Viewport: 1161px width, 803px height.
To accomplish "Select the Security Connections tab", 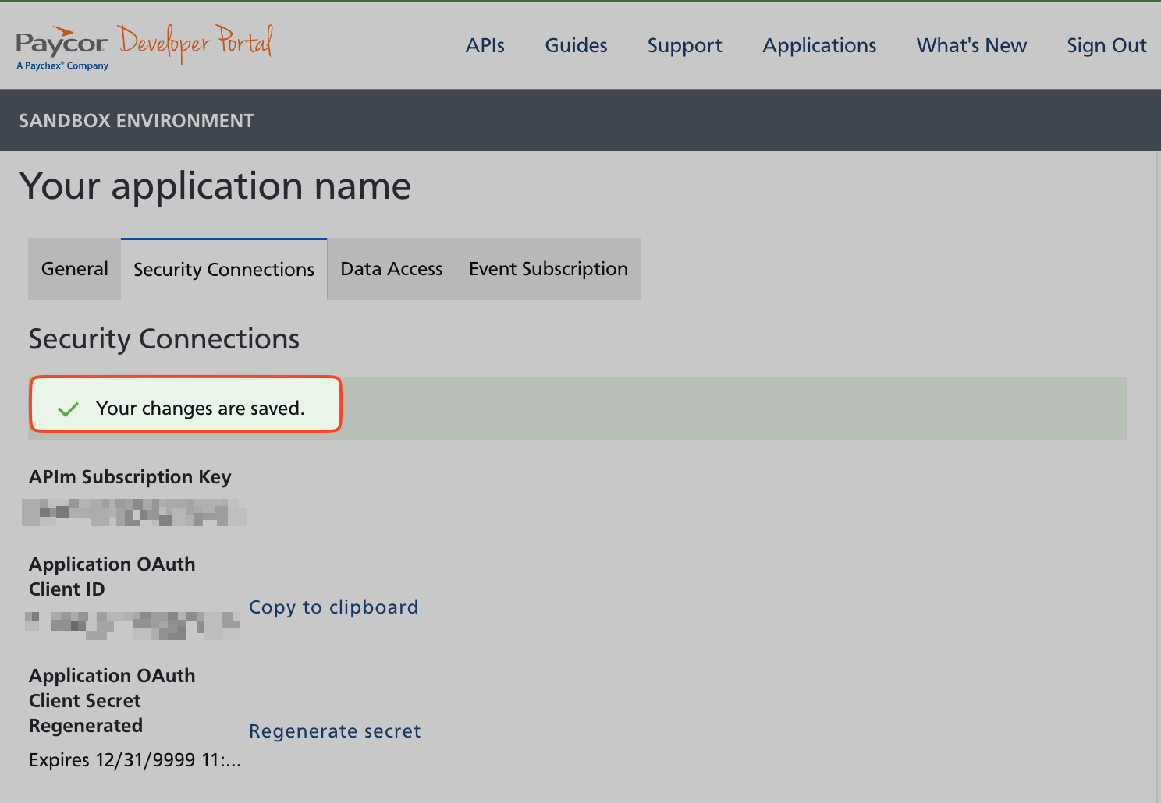I will coord(224,270).
